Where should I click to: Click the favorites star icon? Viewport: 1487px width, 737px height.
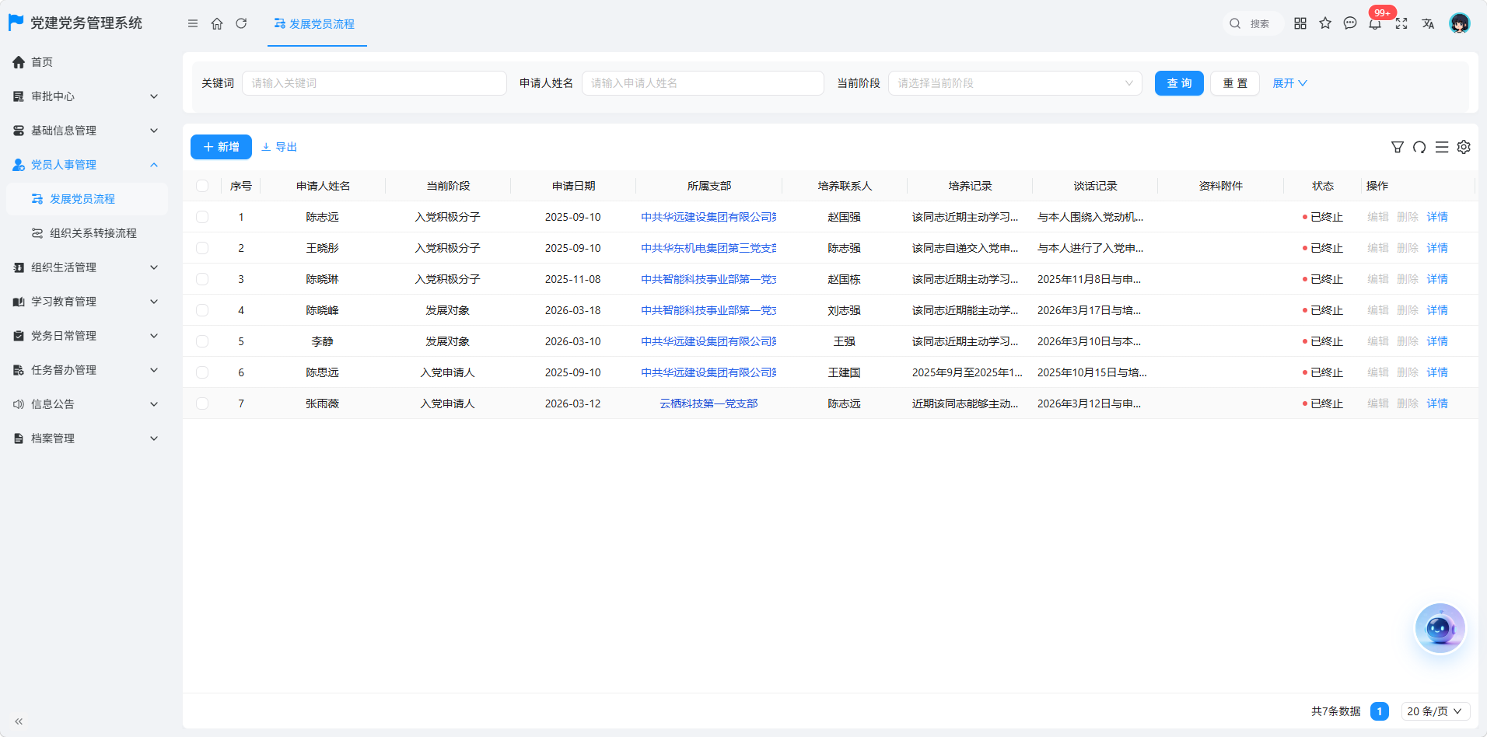(x=1325, y=23)
